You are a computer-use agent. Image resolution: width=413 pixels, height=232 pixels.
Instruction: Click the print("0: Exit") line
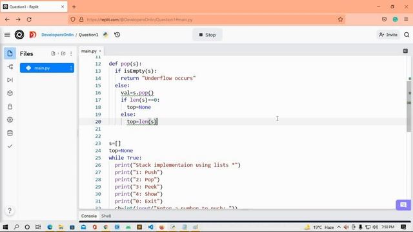[x=139, y=201]
